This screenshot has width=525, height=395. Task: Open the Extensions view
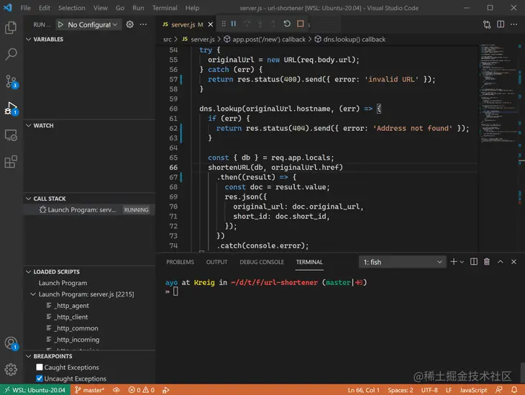[x=11, y=162]
